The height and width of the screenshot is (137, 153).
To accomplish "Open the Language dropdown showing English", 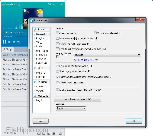I will (x=71, y=108).
